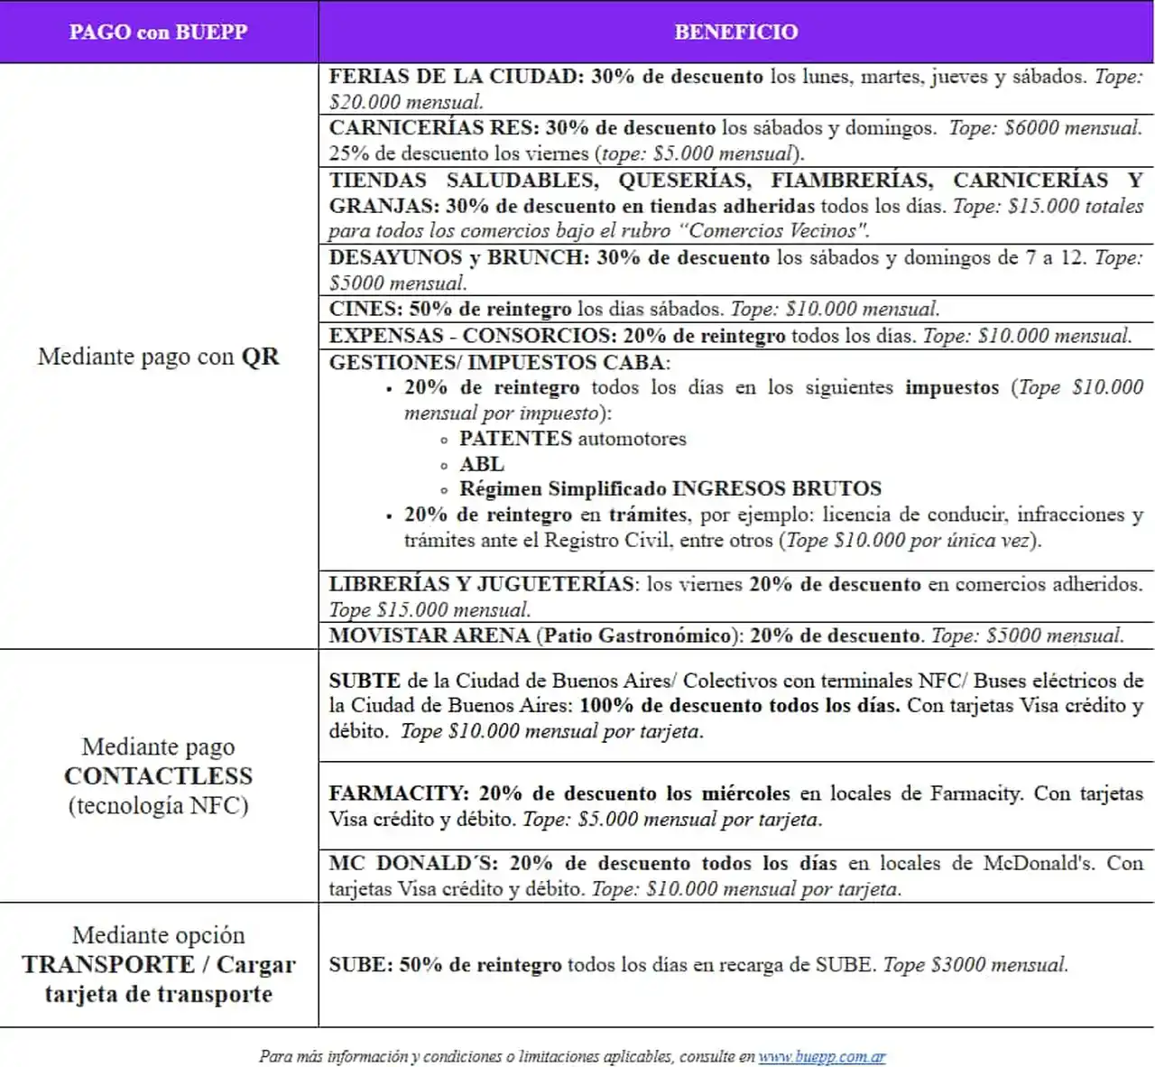The image size is (1155, 1067).
Task: Click the "FERIAS DE LA CIUDAD" benefit row
Action: click(x=736, y=88)
